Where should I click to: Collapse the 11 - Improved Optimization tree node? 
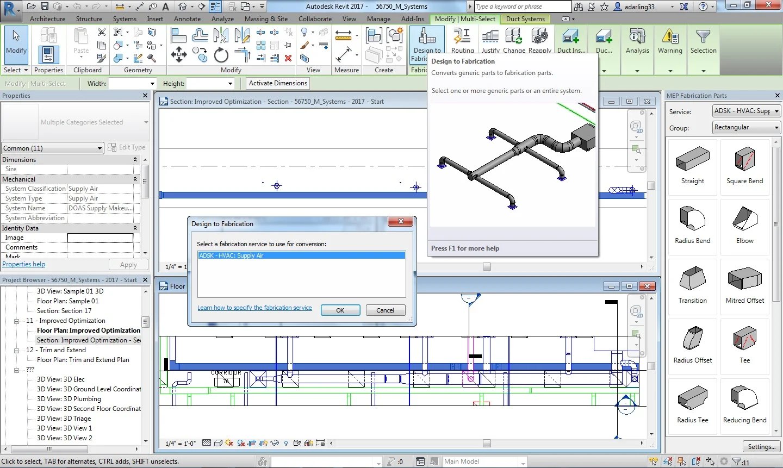(x=17, y=321)
